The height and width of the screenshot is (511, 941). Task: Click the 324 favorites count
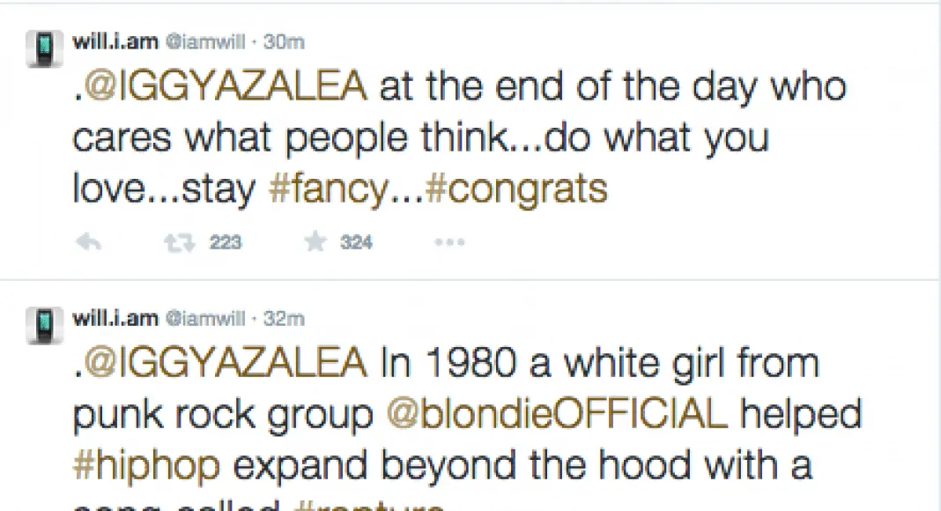(356, 243)
